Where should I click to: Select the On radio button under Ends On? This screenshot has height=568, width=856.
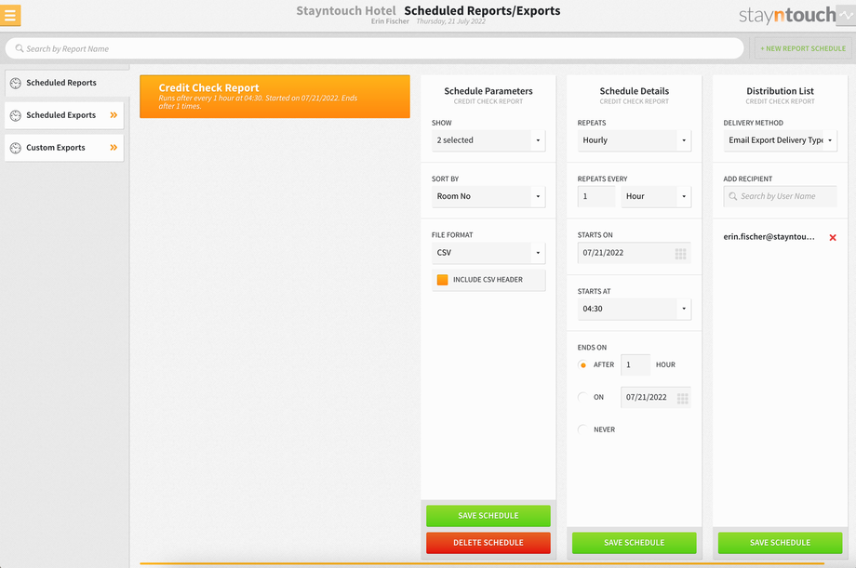click(583, 397)
